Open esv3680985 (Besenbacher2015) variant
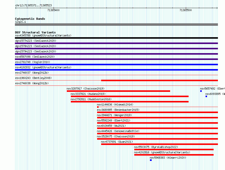 [118, 110]
